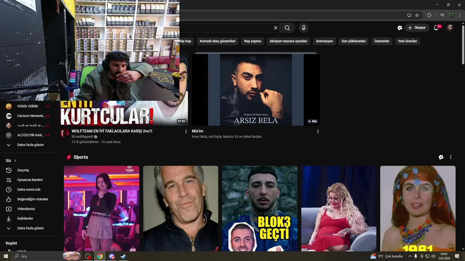Image resolution: width=465 pixels, height=261 pixels.
Task: Select the Aksiyon-macera oyunları chip
Action: coord(288,41)
